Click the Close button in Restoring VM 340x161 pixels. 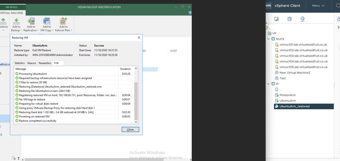click(130, 129)
